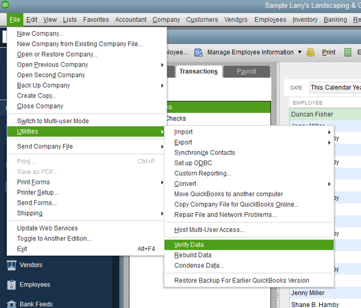Select Custom Reporting... item
The image size is (361, 308).
tap(203, 174)
